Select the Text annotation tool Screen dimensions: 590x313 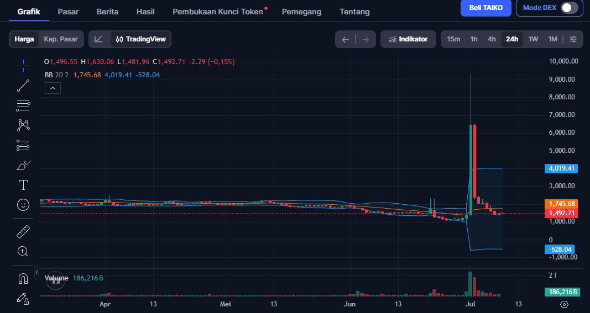click(x=23, y=185)
